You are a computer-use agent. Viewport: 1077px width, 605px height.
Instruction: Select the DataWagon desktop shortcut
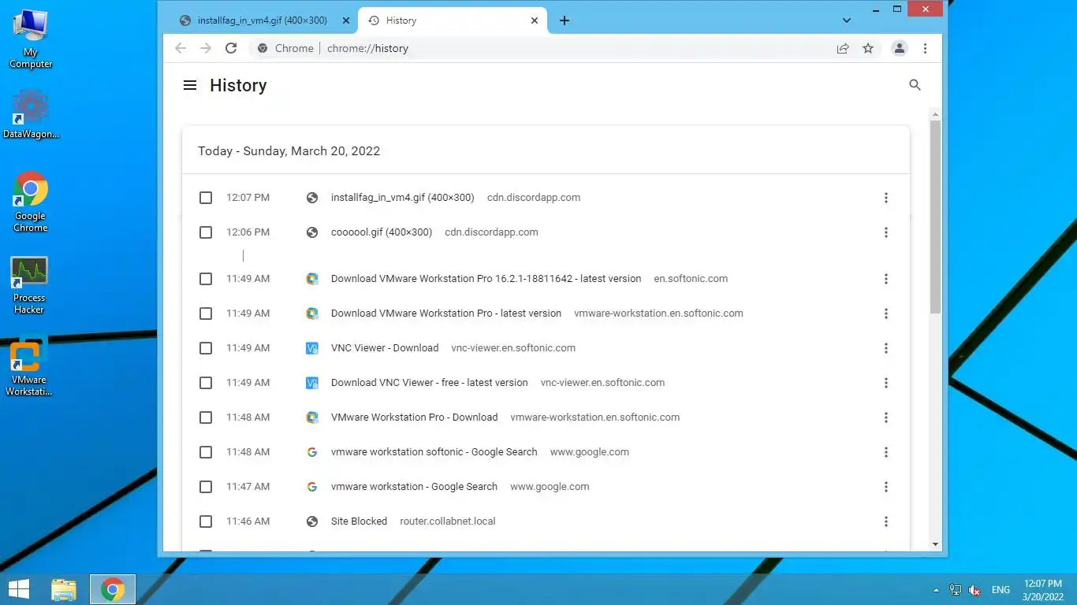click(31, 113)
